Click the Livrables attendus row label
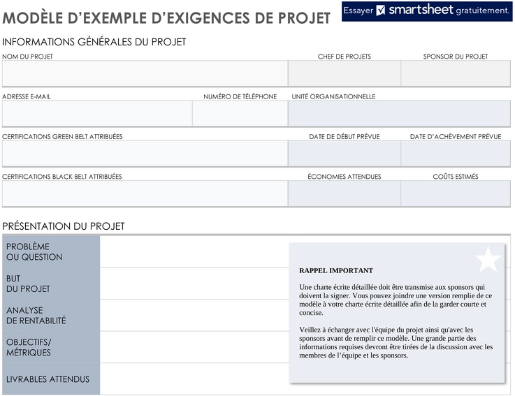 pos(51,379)
